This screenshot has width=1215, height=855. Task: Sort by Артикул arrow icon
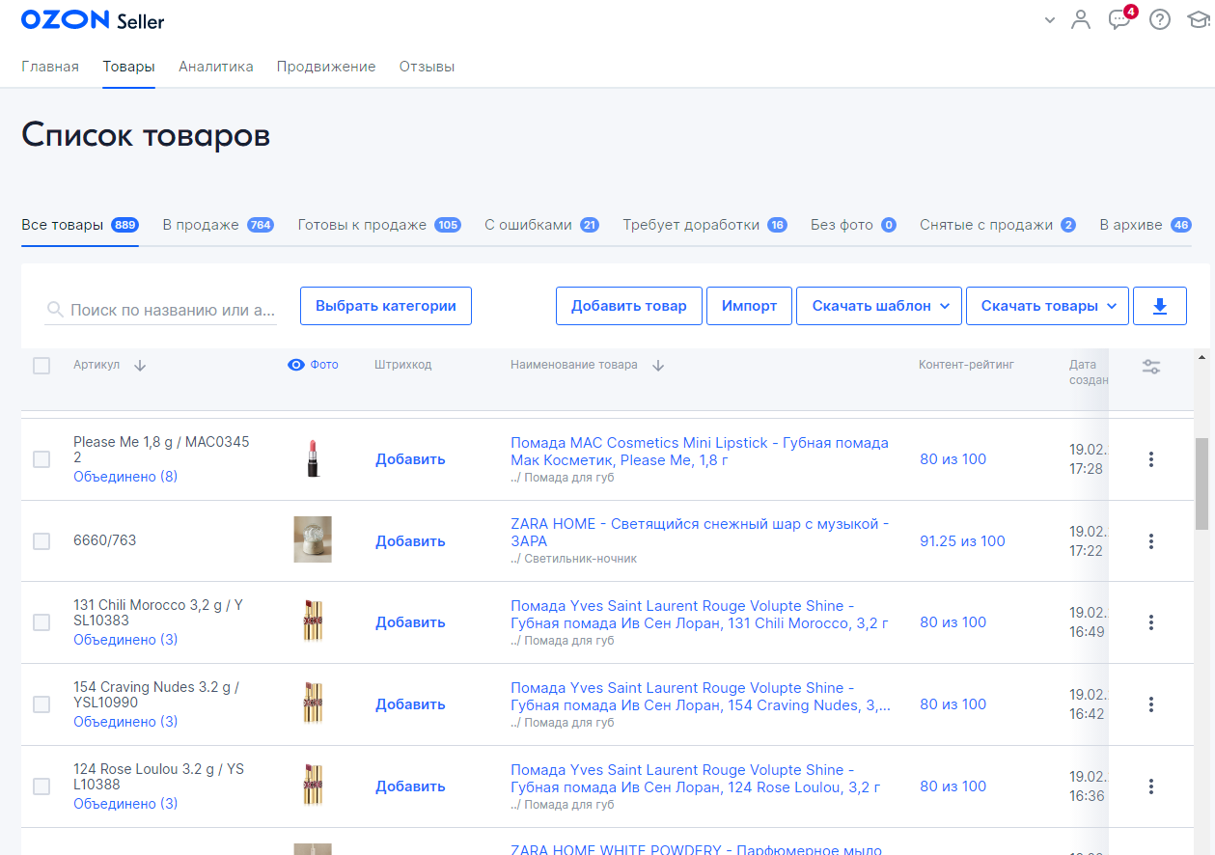coord(140,366)
